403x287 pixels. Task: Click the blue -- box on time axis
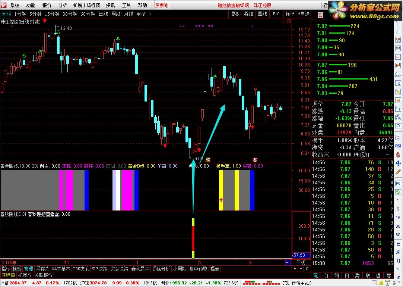[x=288, y=262]
